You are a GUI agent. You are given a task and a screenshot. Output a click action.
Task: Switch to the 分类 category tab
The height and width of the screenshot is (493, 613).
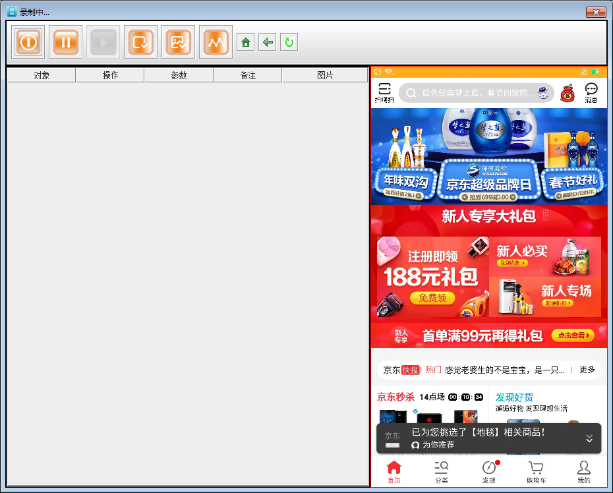coord(442,472)
